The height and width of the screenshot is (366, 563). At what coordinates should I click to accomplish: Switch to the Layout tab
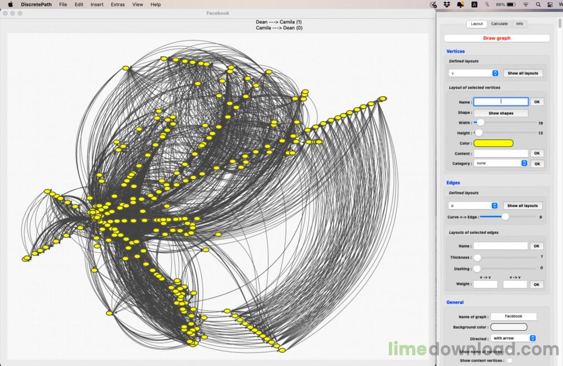pos(477,24)
